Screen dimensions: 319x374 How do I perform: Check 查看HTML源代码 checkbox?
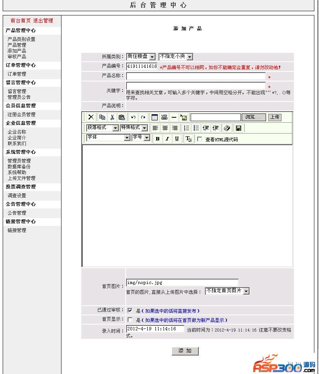200,139
